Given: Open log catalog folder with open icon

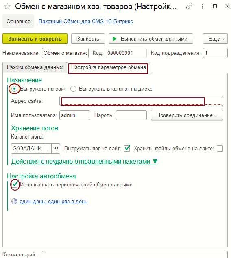Looking at the screenshot, I should tap(56, 148).
